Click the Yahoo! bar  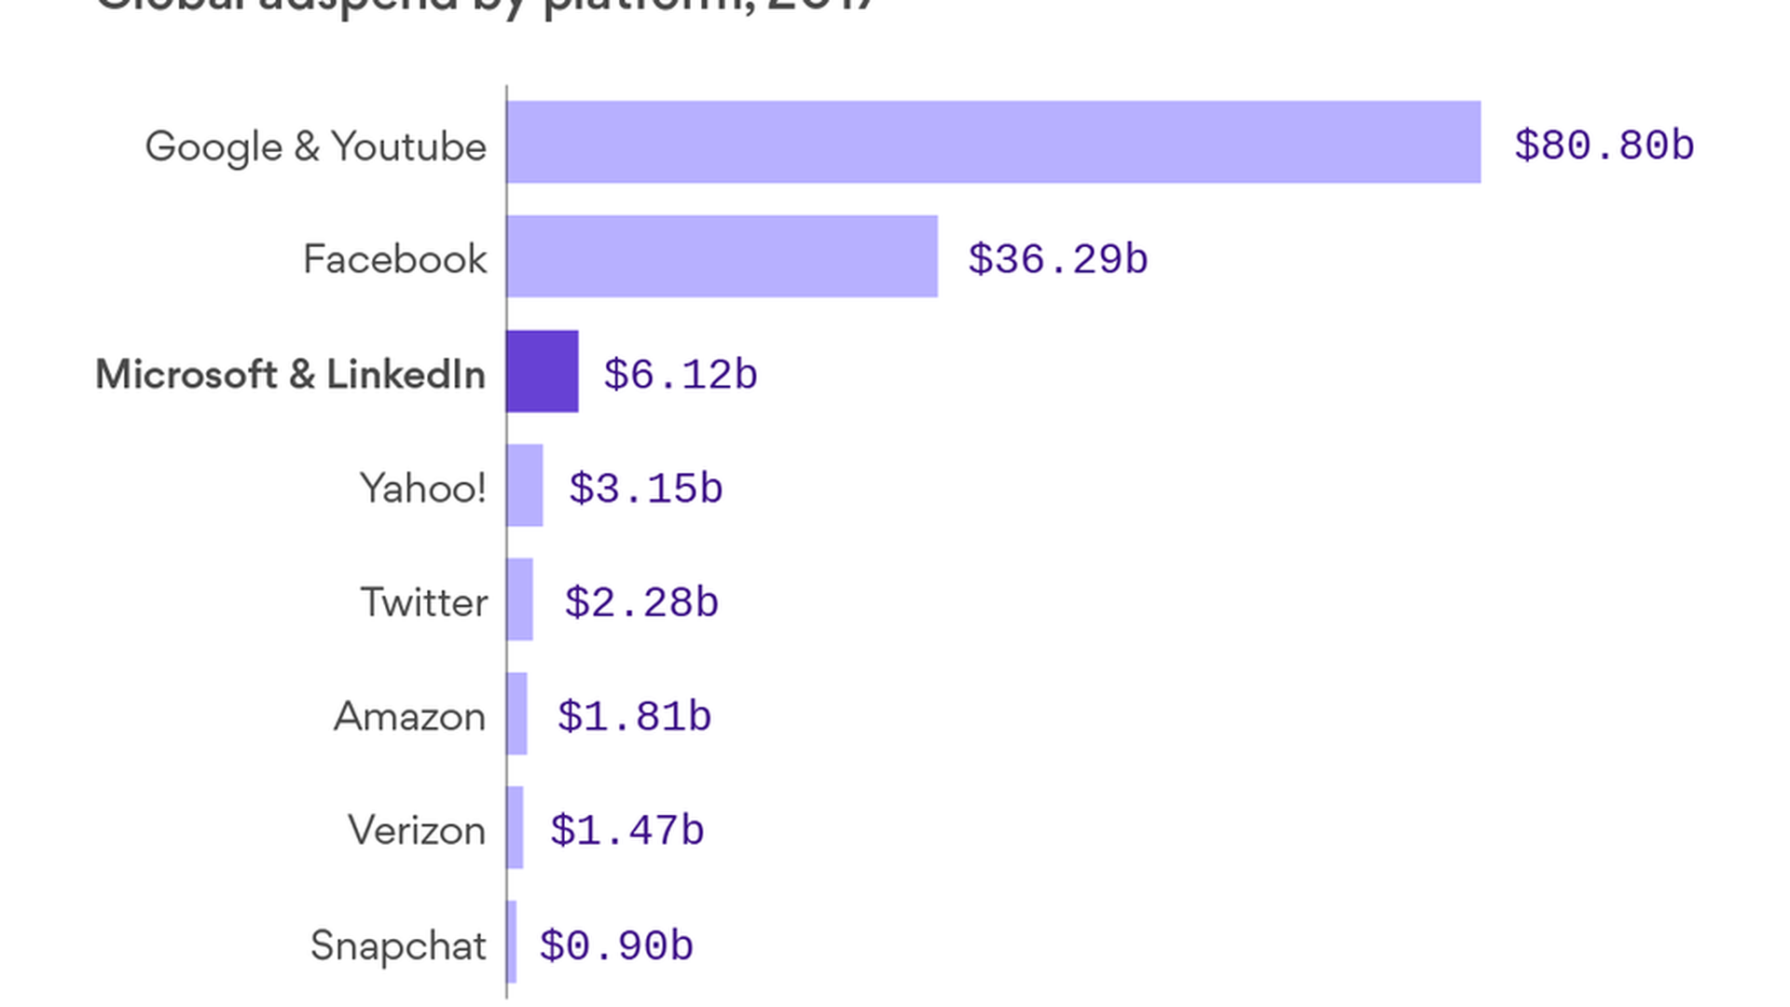525,486
